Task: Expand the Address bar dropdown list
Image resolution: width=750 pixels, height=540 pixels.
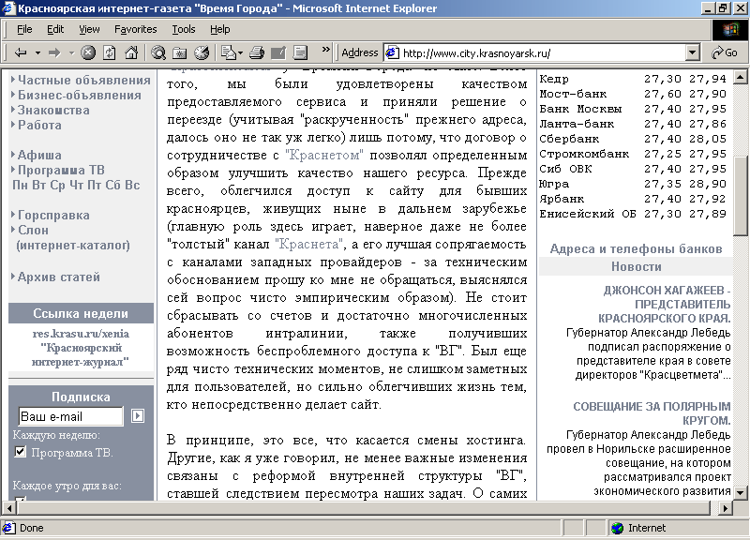Action: tap(692, 52)
